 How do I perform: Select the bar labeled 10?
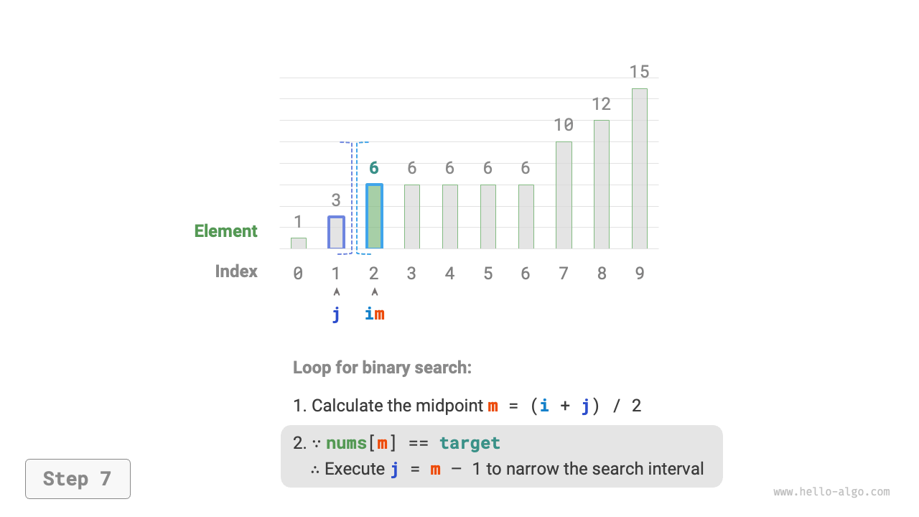pyautogui.click(x=564, y=195)
